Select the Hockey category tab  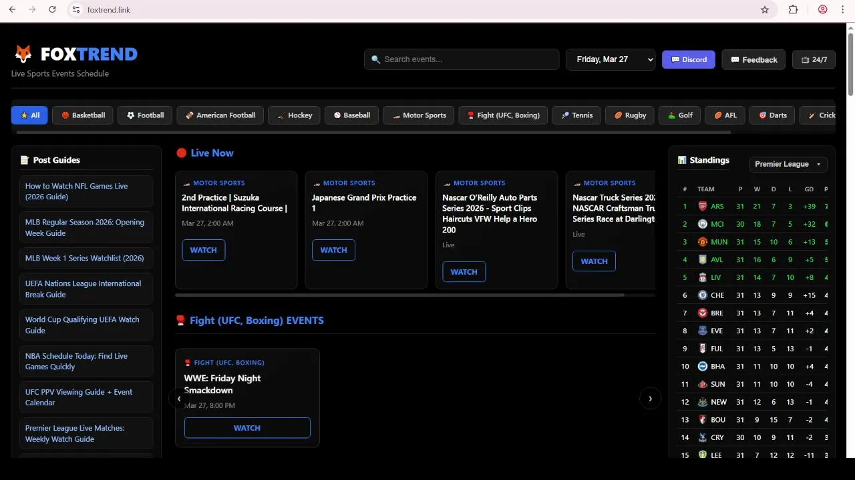pos(295,115)
